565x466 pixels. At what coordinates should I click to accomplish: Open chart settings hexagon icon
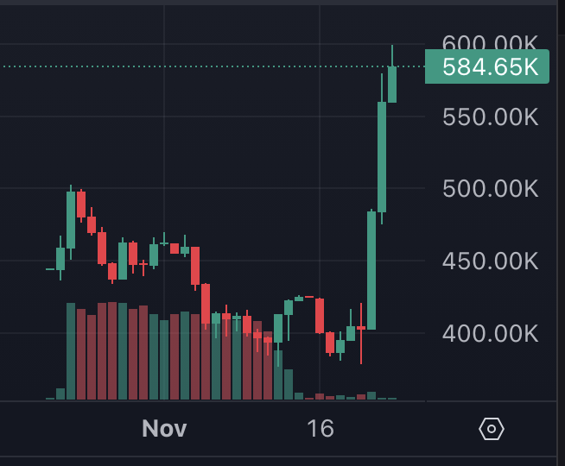[x=491, y=428]
